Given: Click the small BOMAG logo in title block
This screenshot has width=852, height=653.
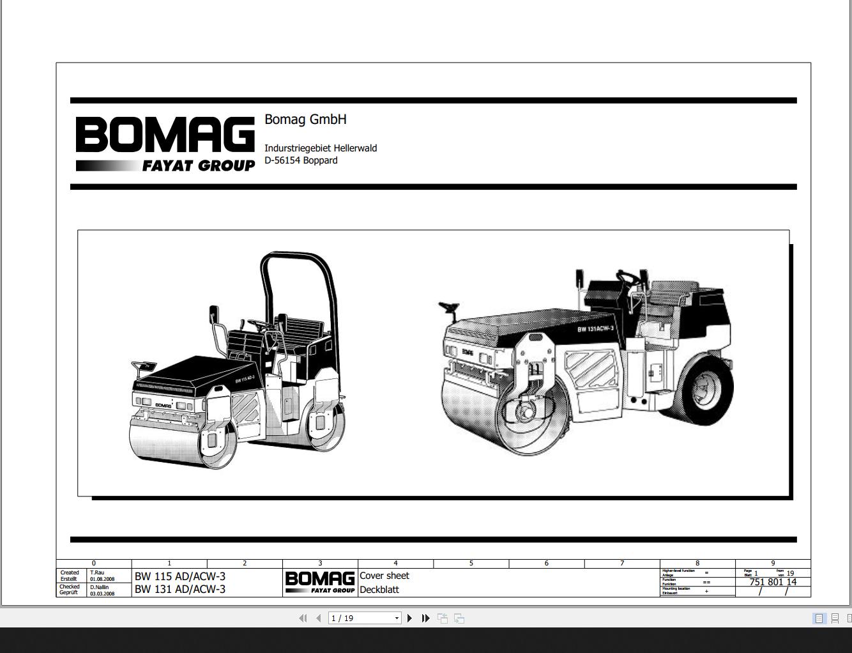Looking at the screenshot, I should pos(320,582).
